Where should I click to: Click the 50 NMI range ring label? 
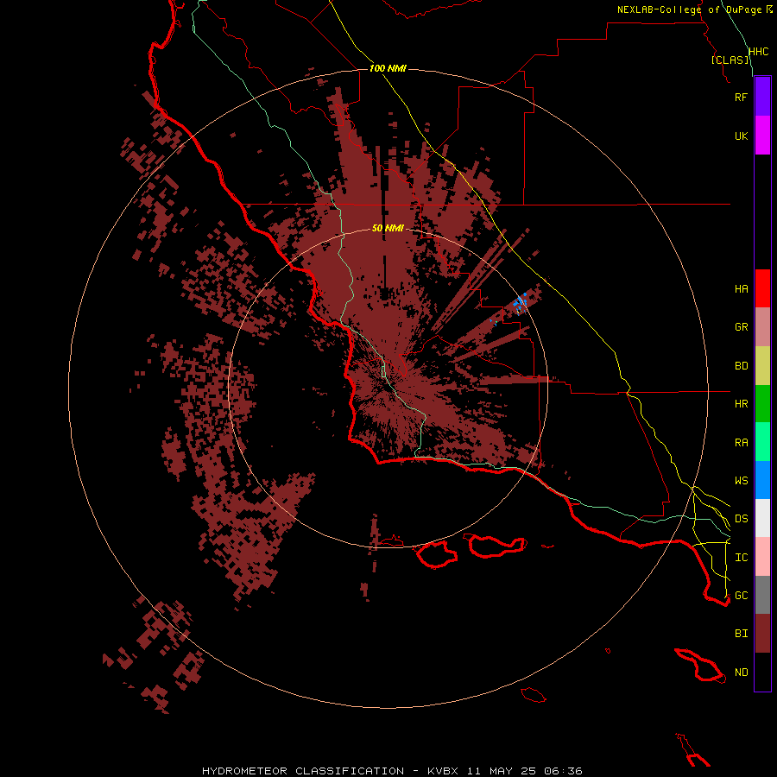click(388, 228)
